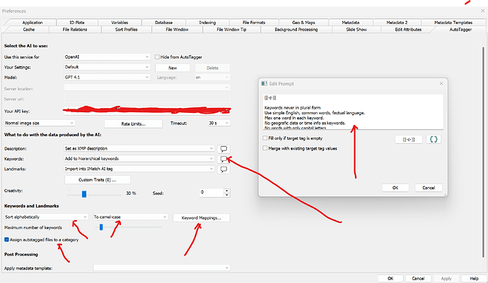Screen dimensions: 488x283
Task: Switch to the Geo & Maps tab
Action: (303, 23)
